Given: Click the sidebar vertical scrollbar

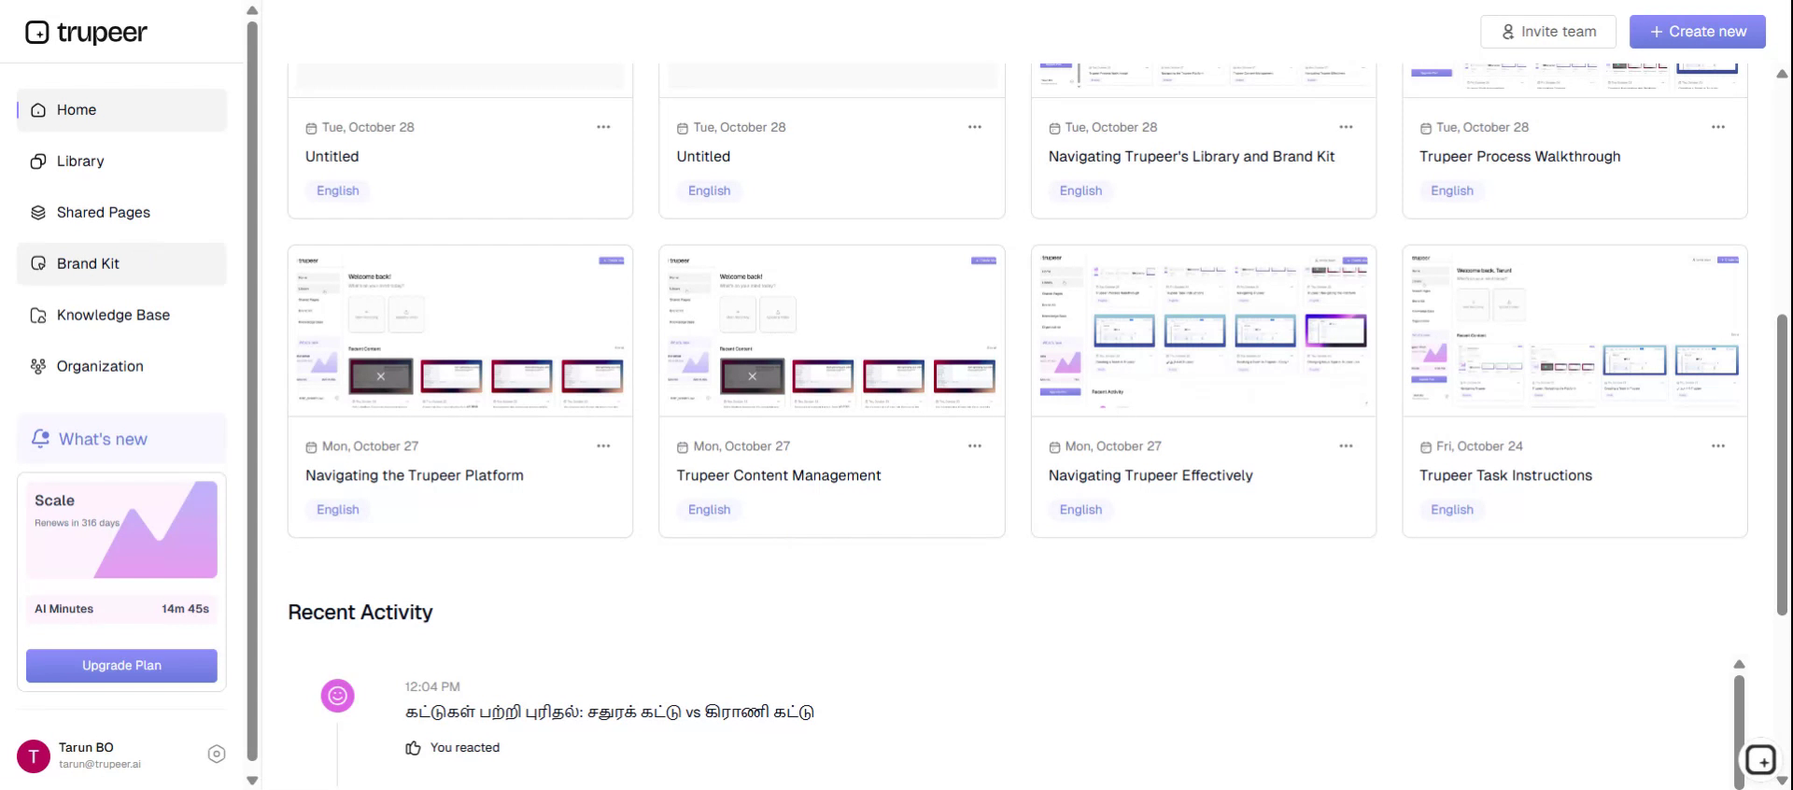Looking at the screenshot, I should [252, 392].
